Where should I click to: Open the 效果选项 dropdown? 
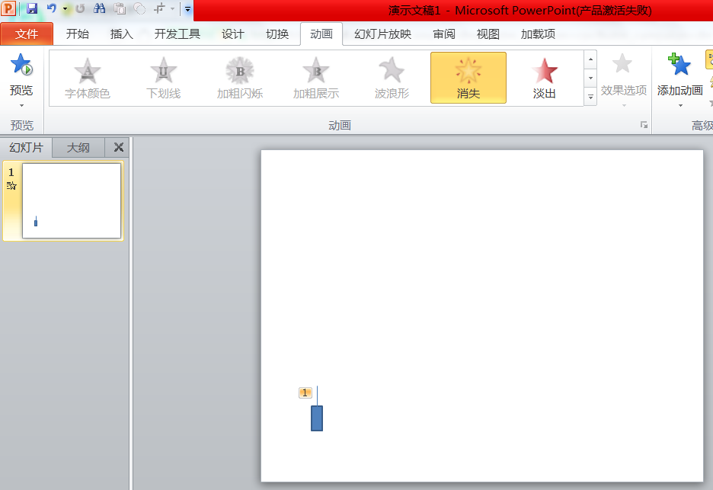click(622, 77)
